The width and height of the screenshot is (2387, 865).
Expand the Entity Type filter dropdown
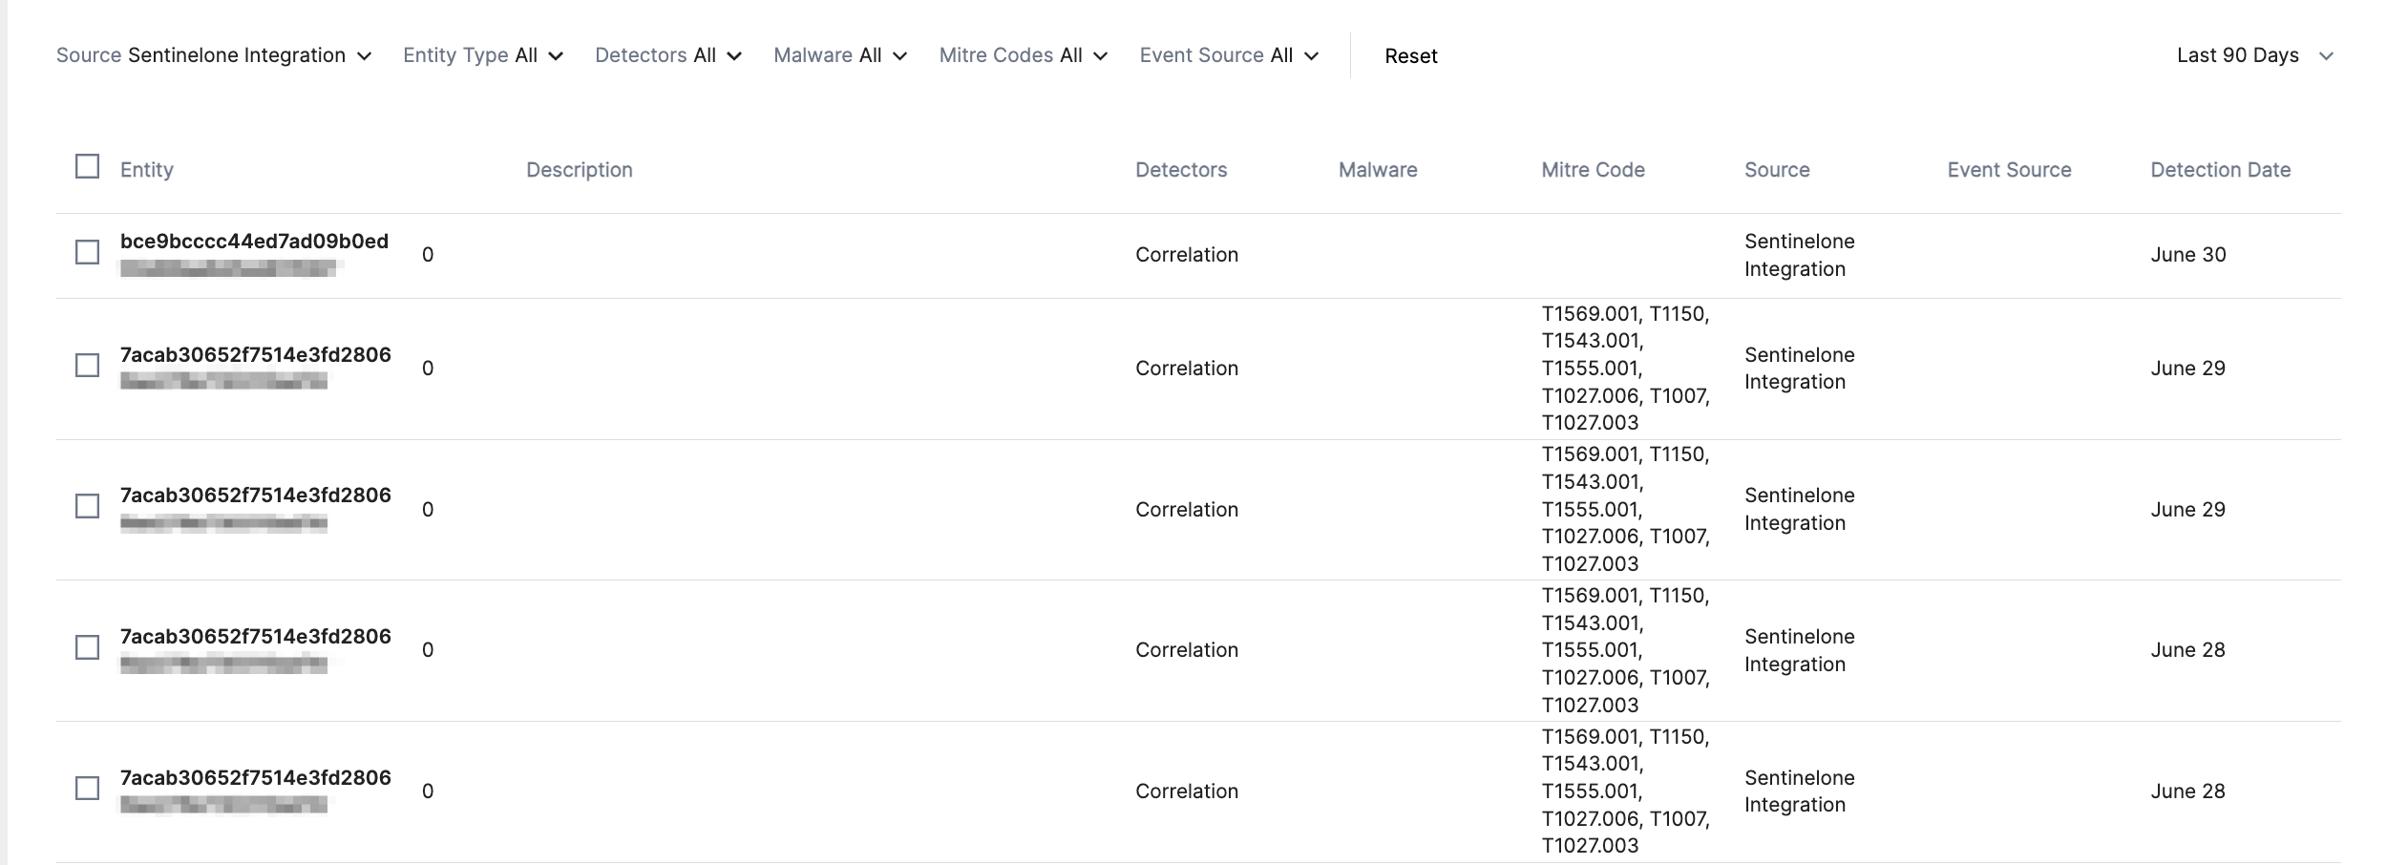click(x=482, y=55)
